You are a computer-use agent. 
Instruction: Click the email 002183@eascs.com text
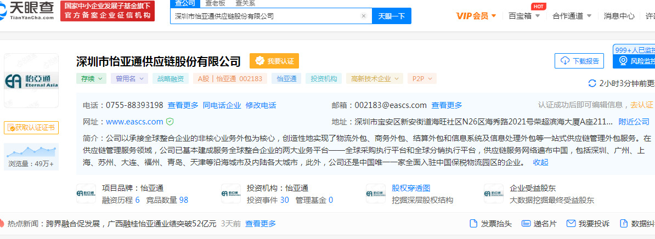391,105
